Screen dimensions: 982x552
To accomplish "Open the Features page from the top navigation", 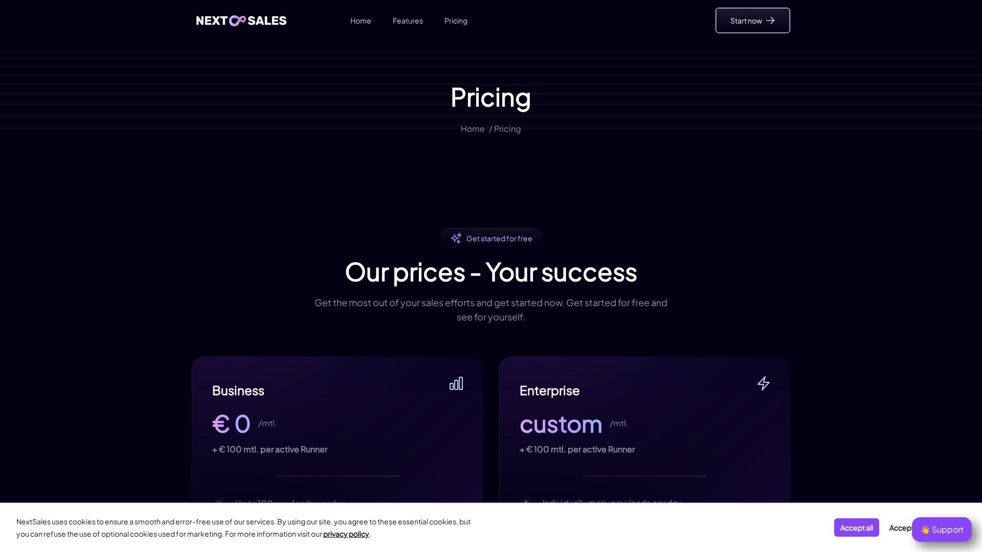I will point(408,20).
